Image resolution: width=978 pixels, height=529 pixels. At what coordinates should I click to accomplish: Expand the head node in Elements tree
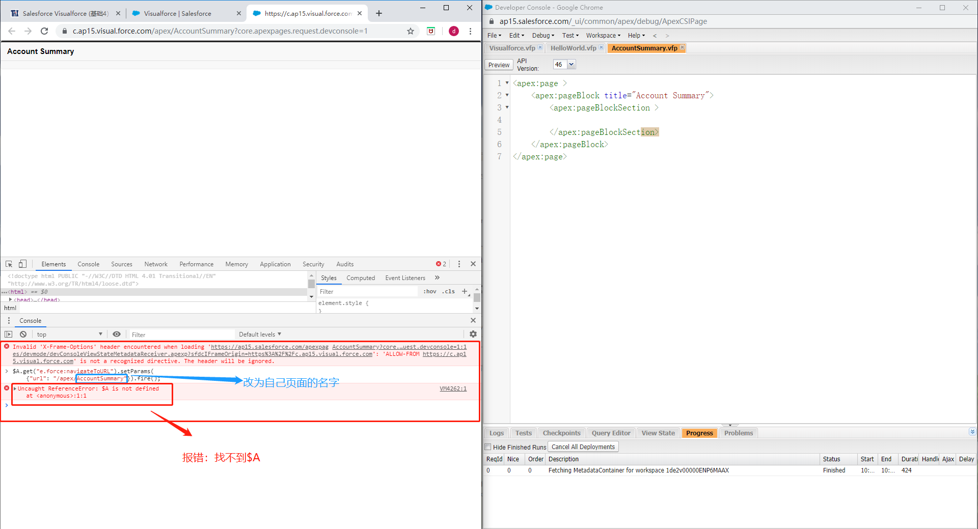coord(11,299)
